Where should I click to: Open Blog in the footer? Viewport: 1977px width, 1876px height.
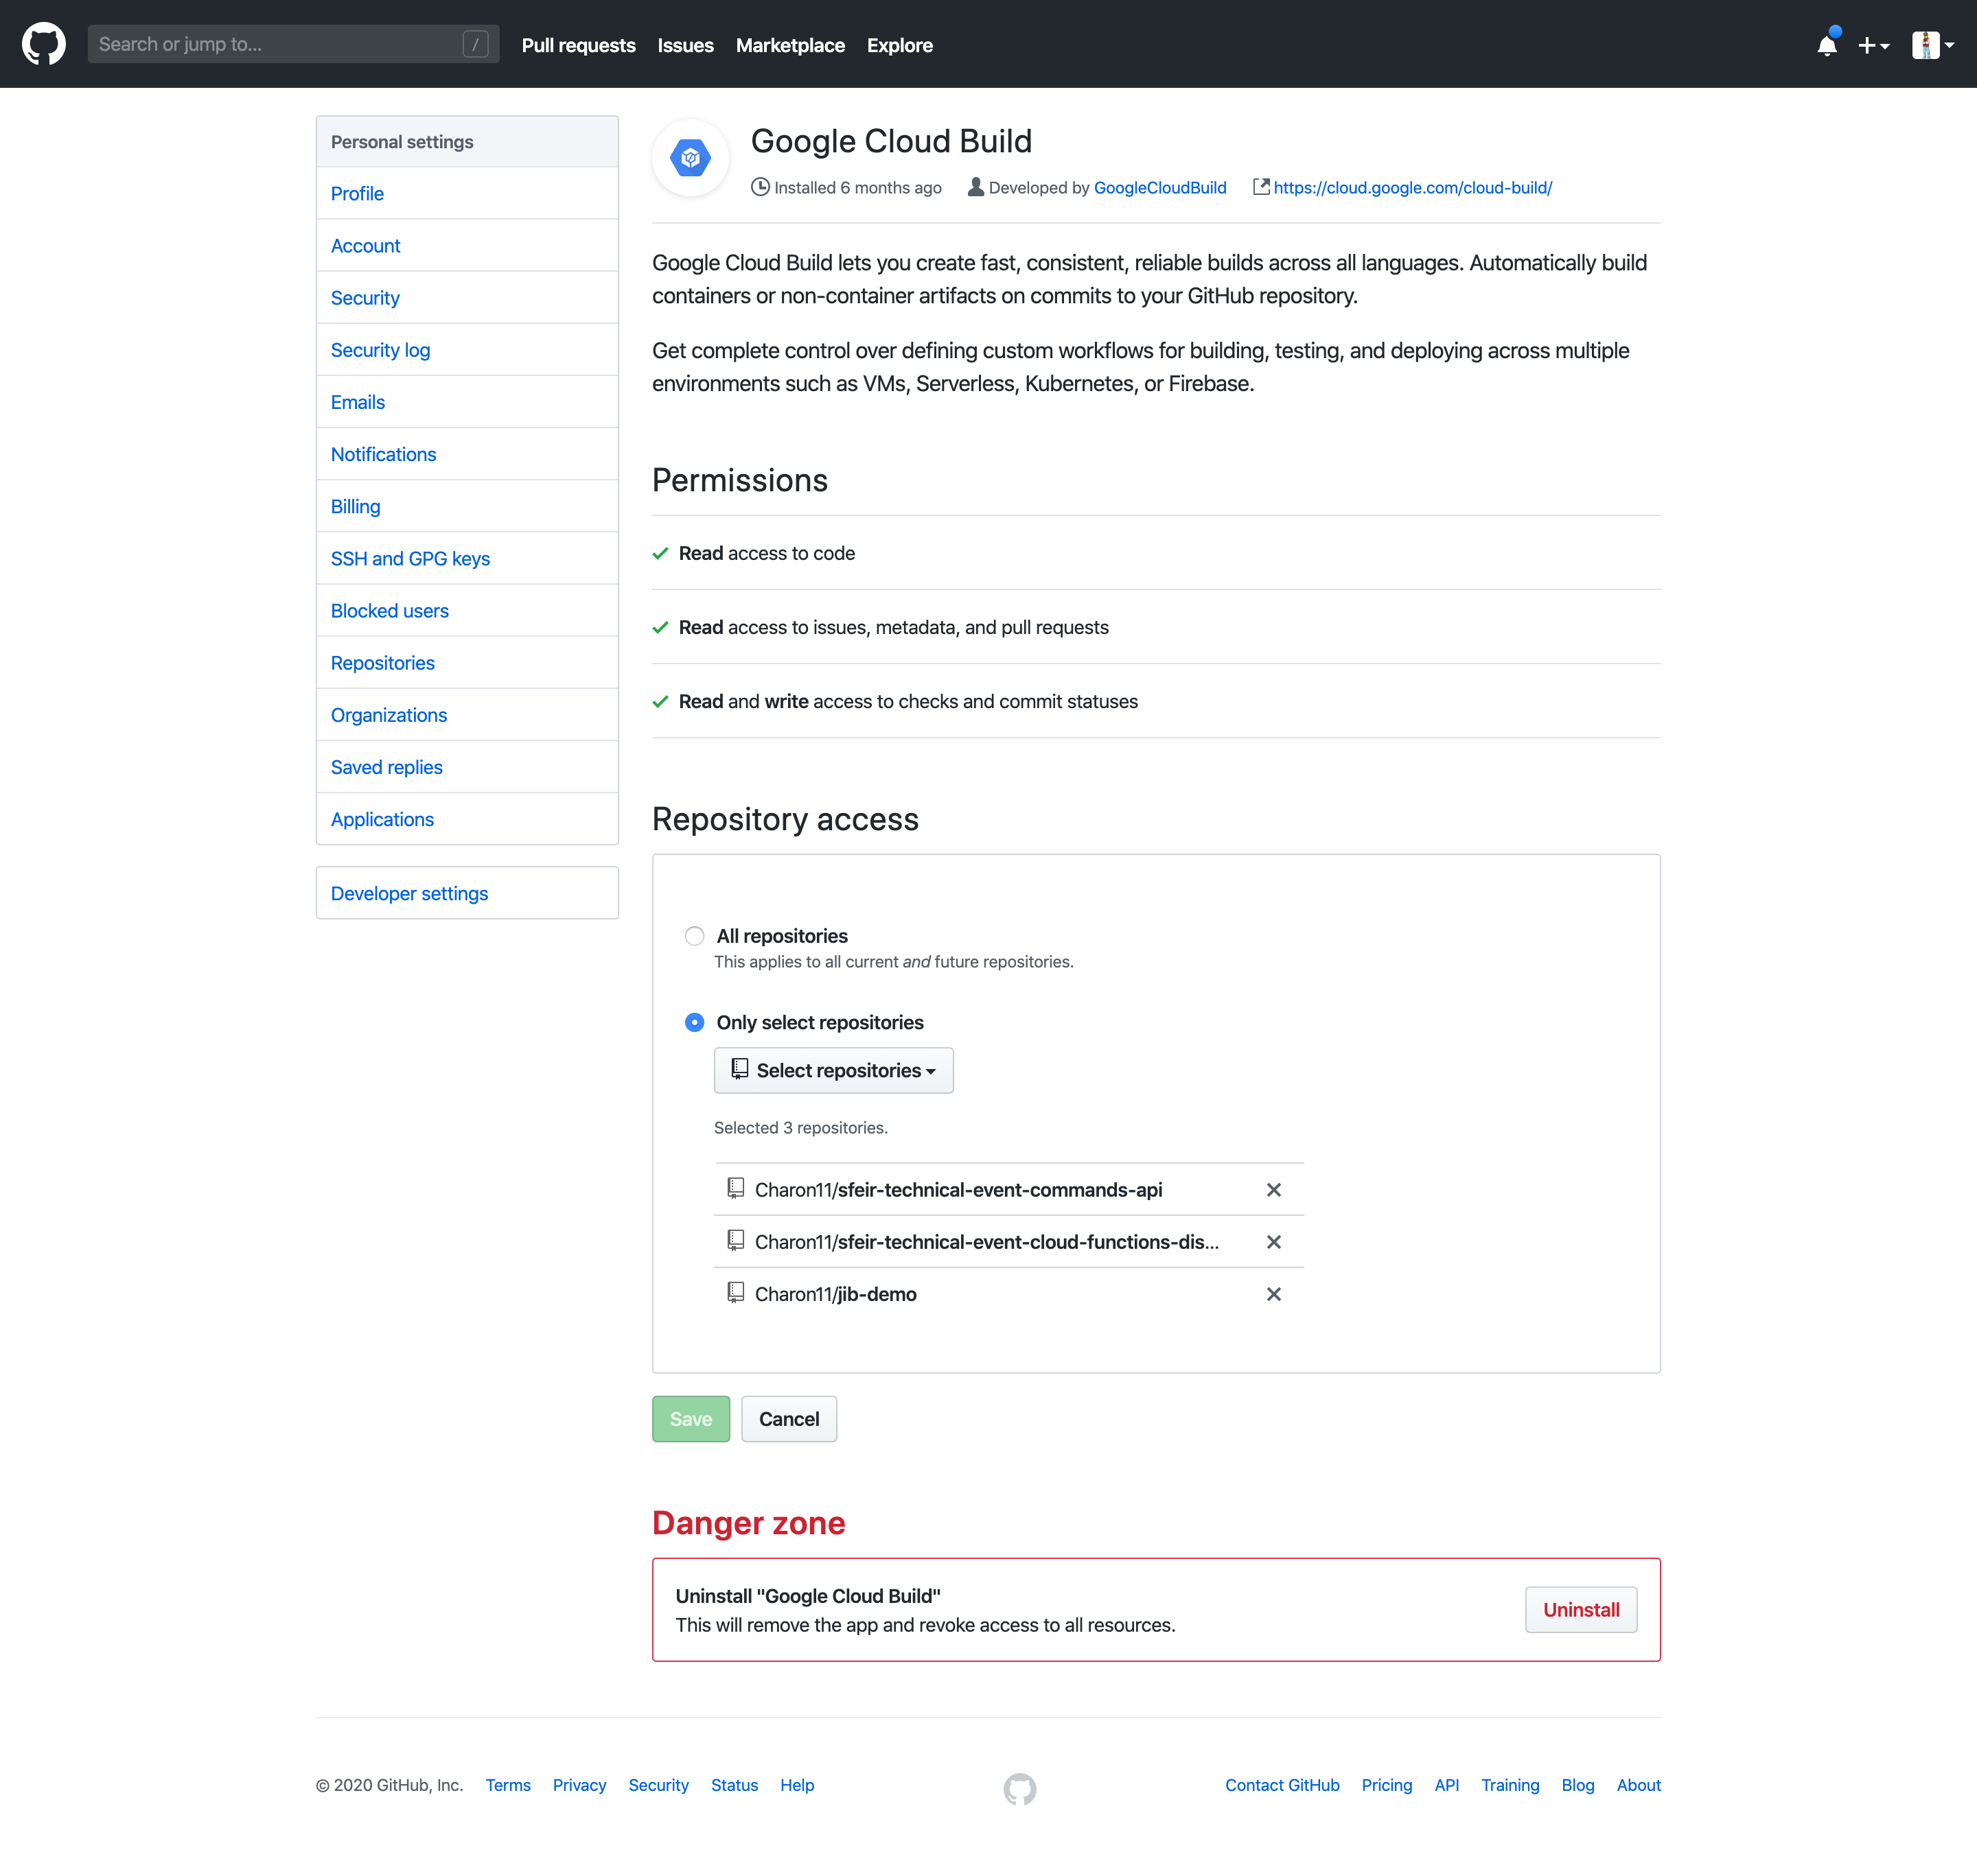(x=1577, y=1785)
